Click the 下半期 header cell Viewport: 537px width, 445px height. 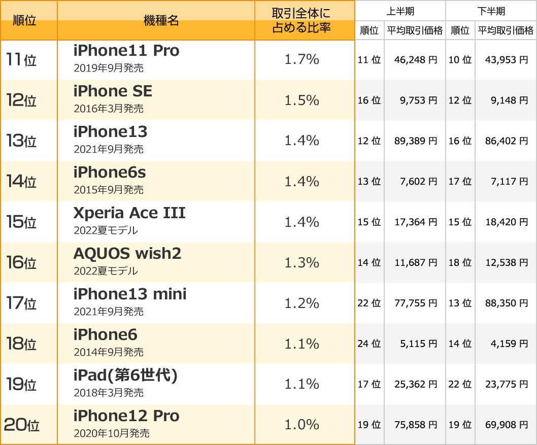coord(491,11)
